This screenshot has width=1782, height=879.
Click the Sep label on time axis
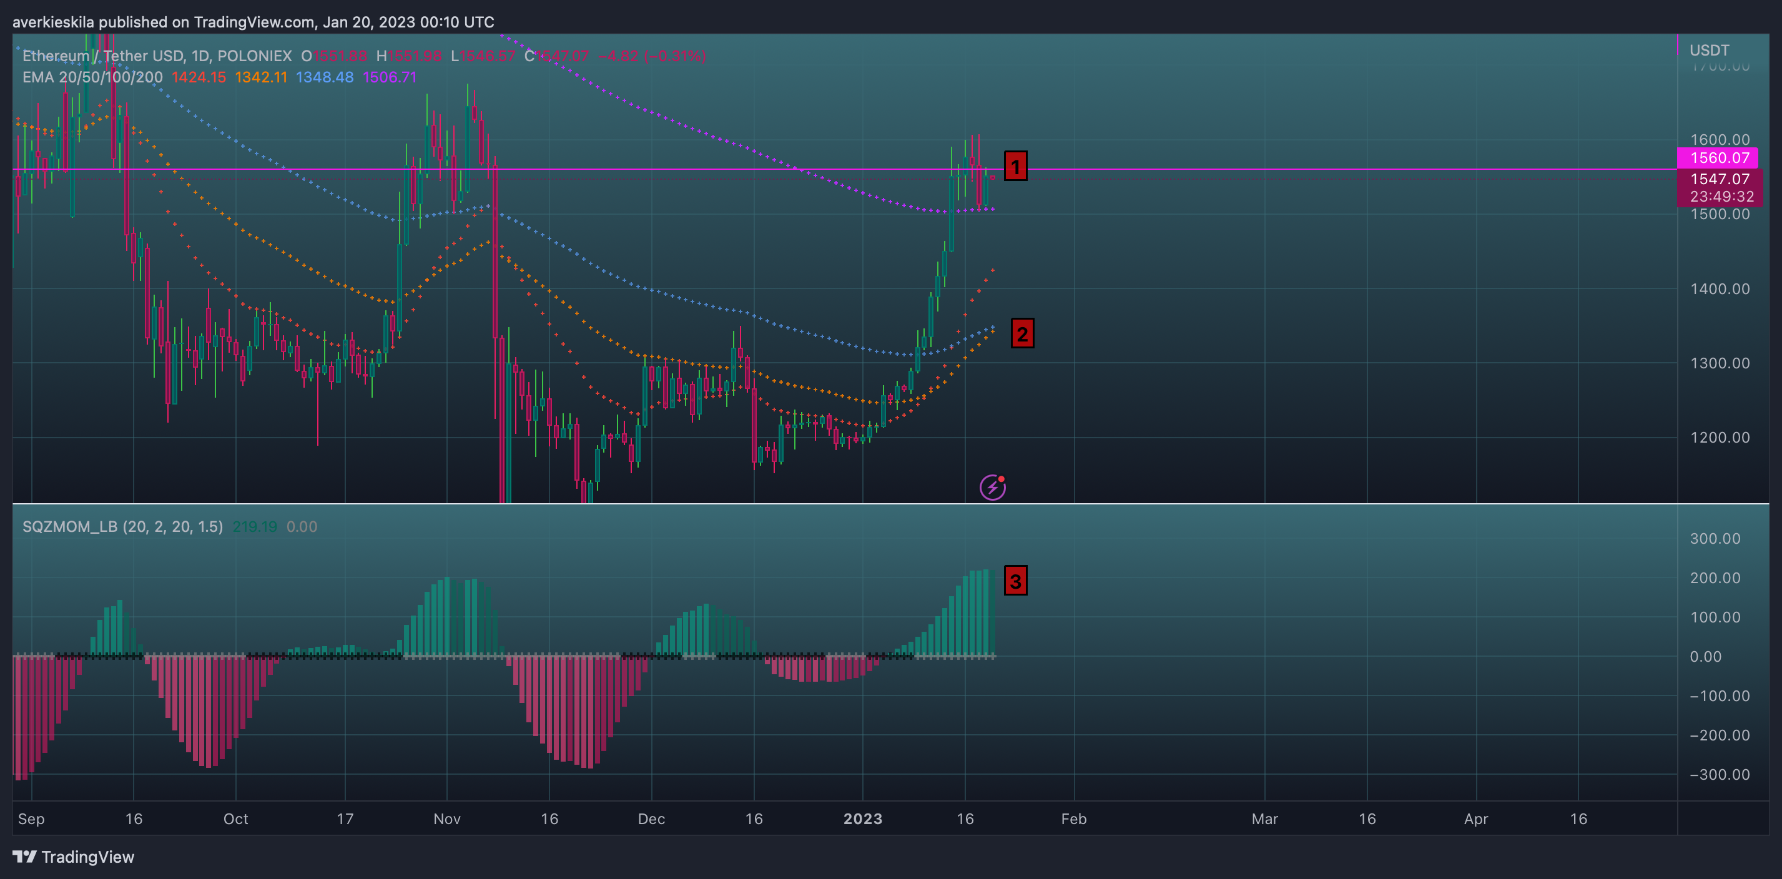click(x=31, y=819)
